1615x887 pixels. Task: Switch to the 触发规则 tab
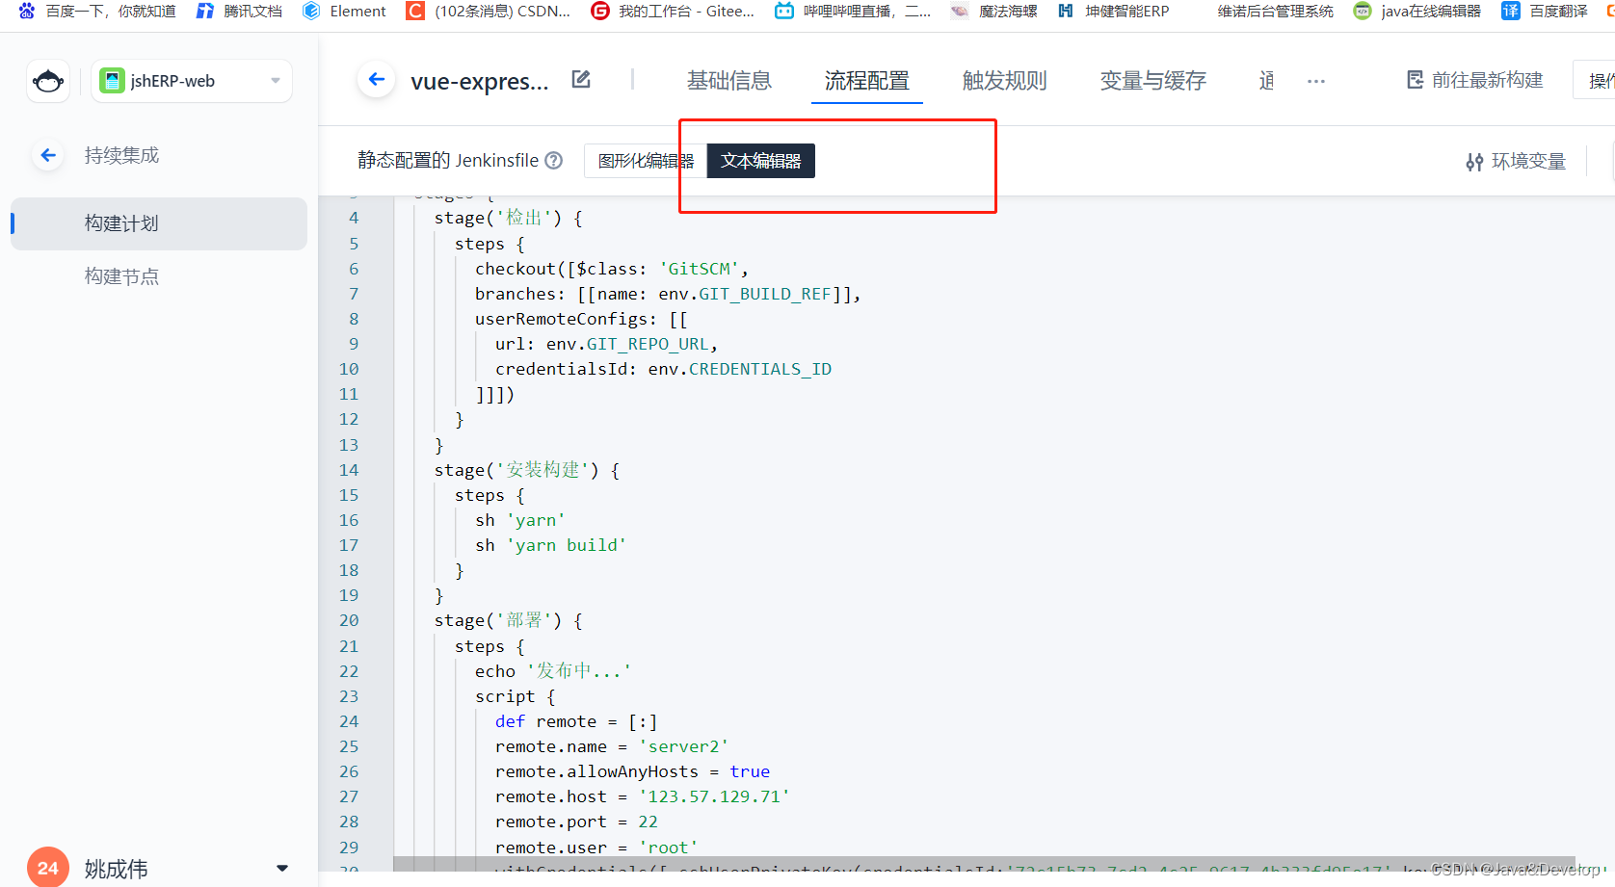[1005, 81]
